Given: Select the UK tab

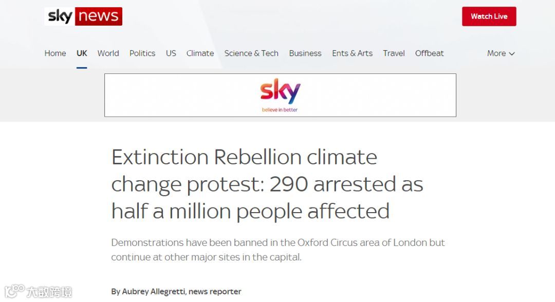Looking at the screenshot, I should [x=82, y=53].
